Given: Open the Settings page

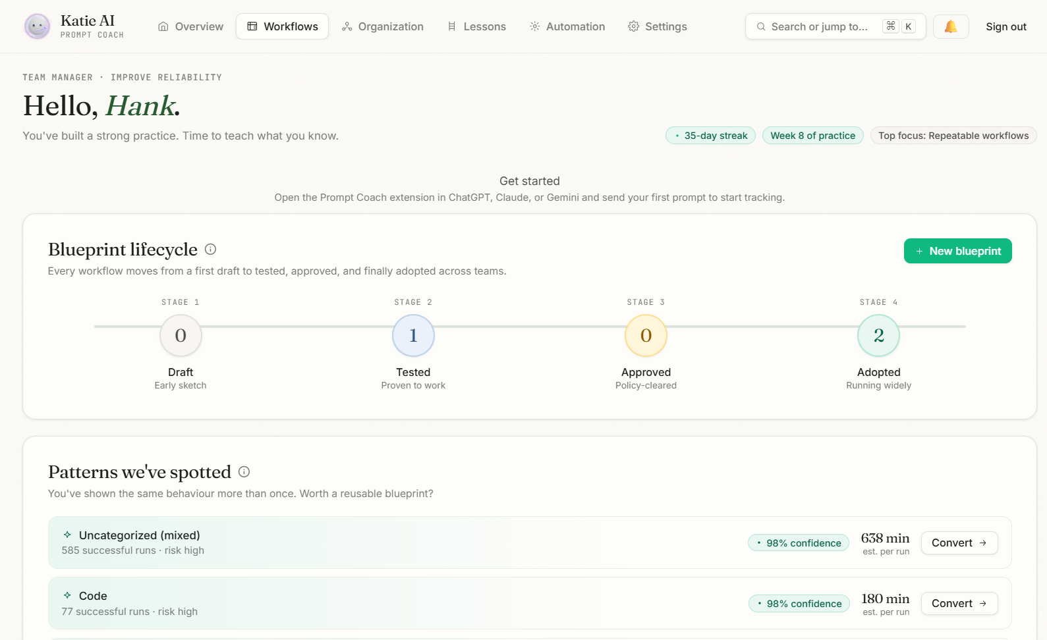Looking at the screenshot, I should [x=657, y=26].
